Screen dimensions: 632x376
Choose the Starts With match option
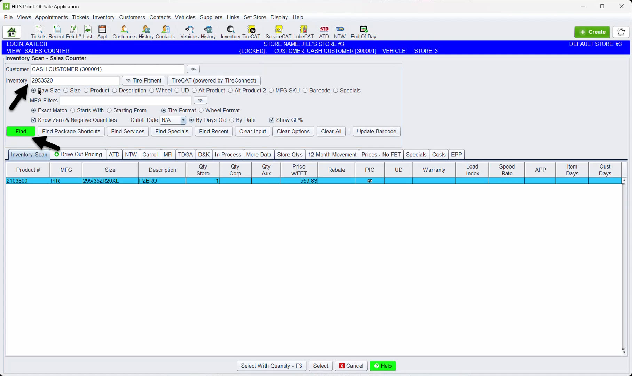[x=73, y=110]
